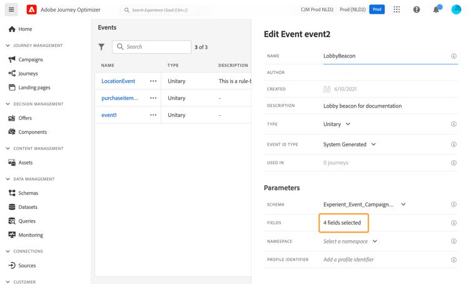
Task: Collapse the Data Management section
Action: click(8, 179)
